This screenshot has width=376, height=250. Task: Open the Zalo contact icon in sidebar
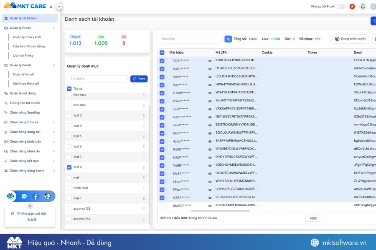click(x=24, y=196)
